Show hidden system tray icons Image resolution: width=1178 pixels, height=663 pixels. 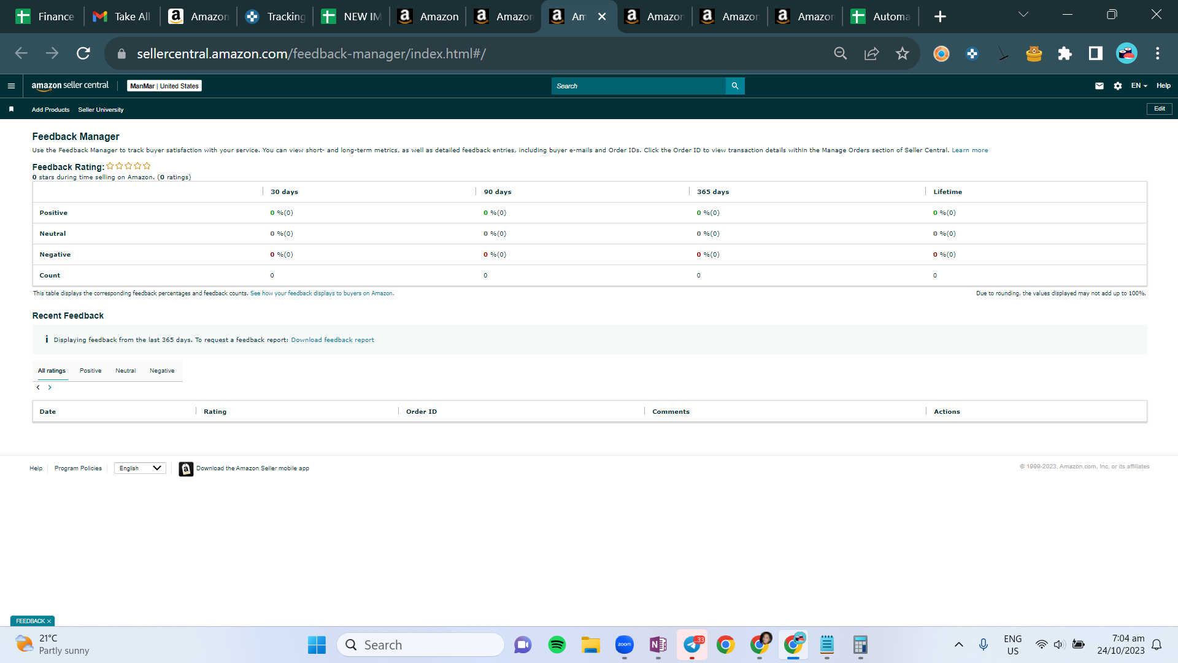tap(958, 645)
